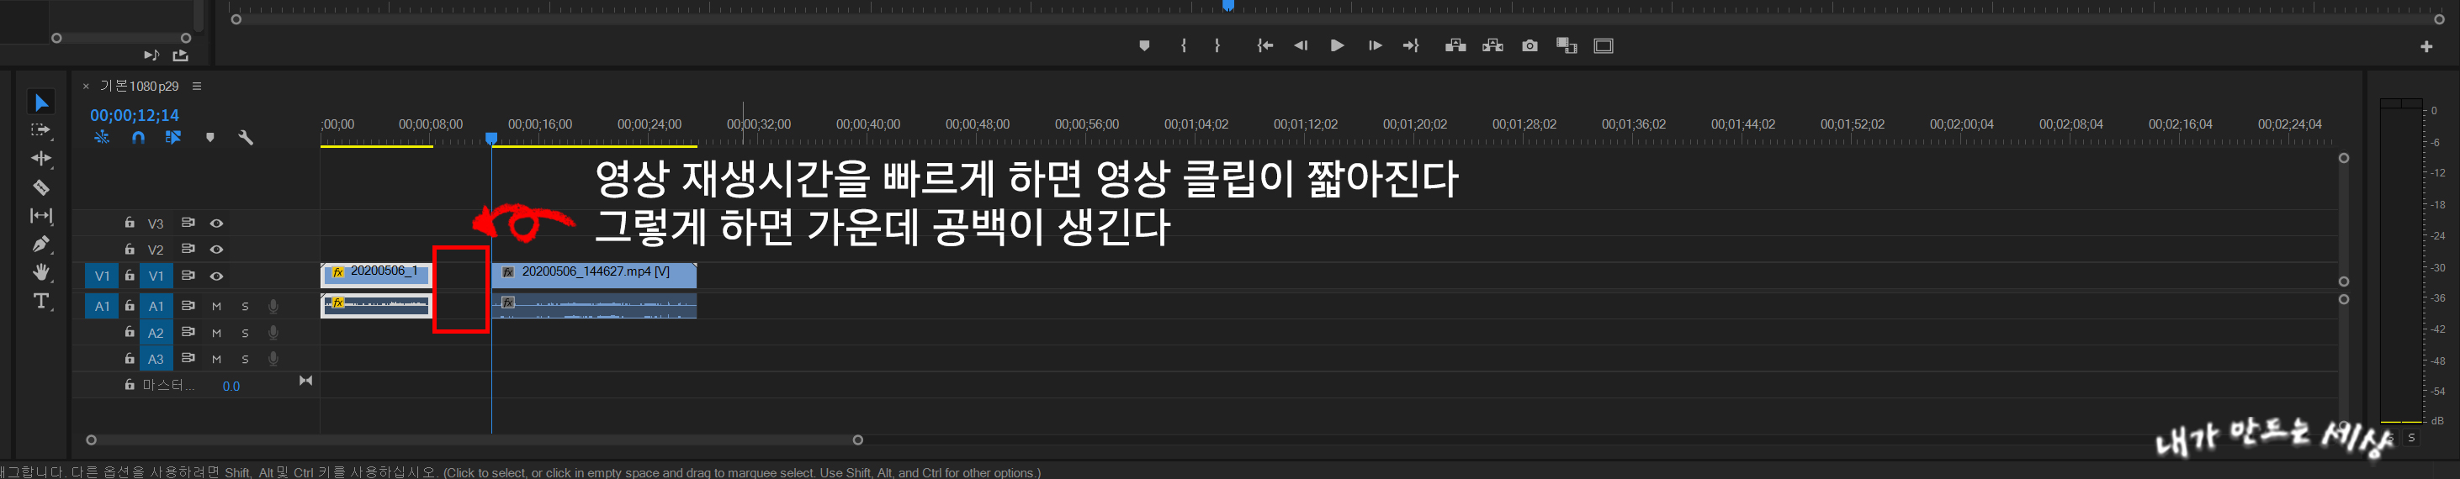The width and height of the screenshot is (2460, 479).
Task: Toggle V1 source patching
Action: tap(101, 276)
